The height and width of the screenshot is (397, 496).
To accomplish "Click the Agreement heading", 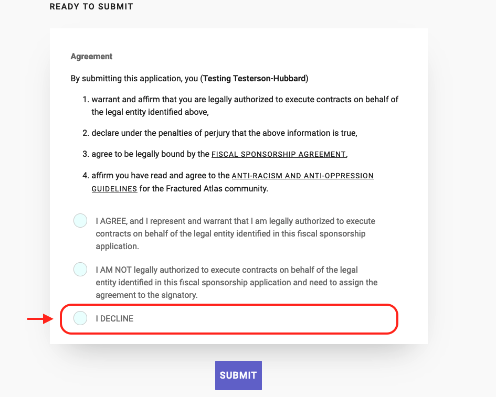I will click(x=91, y=57).
